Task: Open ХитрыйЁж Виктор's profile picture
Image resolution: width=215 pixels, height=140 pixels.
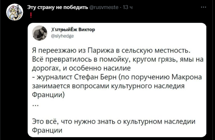Action: (x=40, y=33)
